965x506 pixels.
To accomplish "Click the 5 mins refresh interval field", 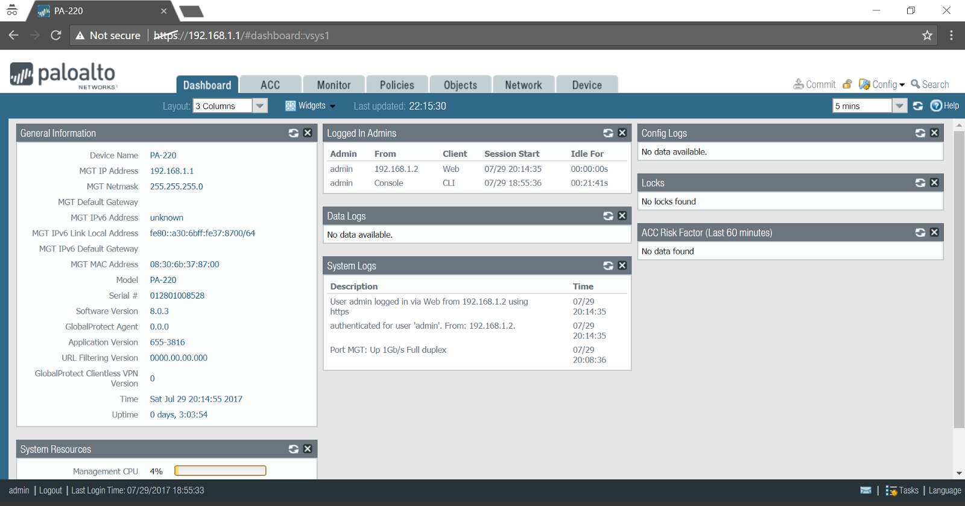I will click(862, 106).
